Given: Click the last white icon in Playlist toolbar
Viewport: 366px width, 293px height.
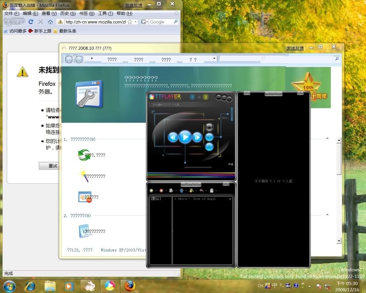Looking at the screenshot, I should tap(212, 191).
